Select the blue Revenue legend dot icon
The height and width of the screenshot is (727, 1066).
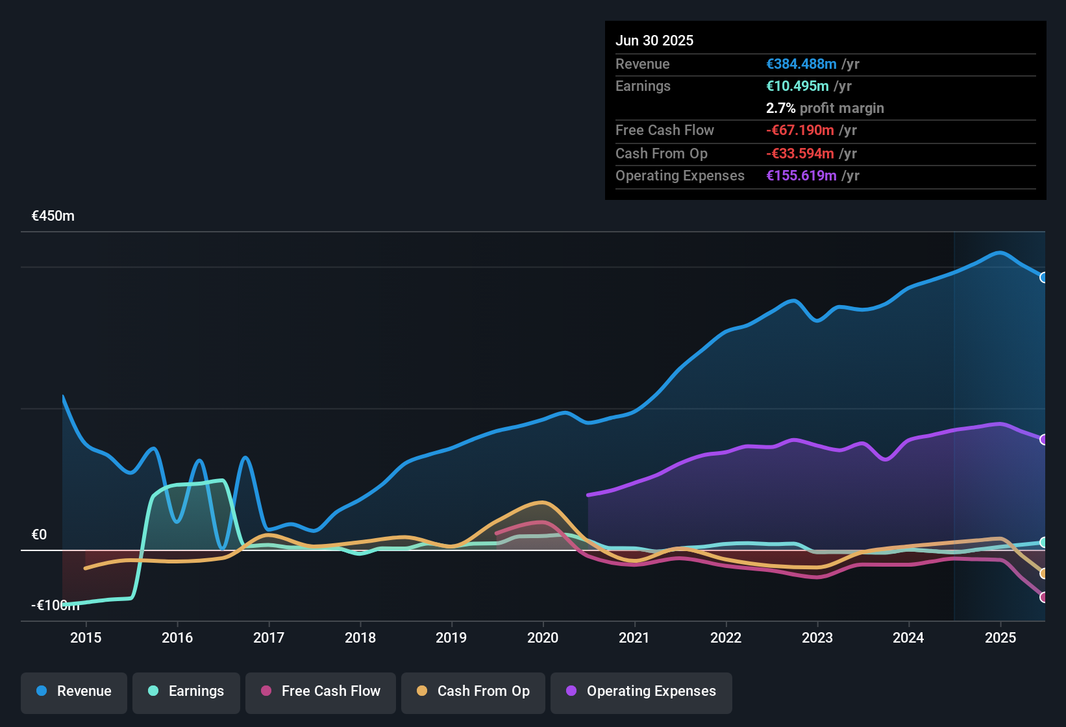pos(42,691)
